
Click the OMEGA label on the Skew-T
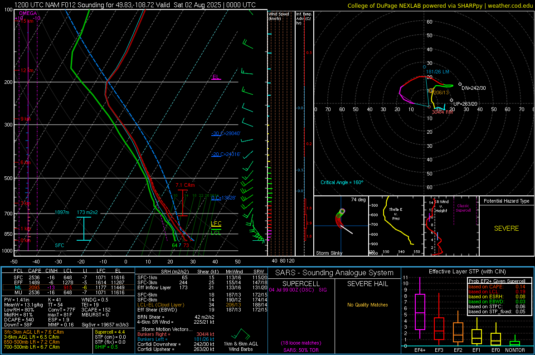coord(28,13)
